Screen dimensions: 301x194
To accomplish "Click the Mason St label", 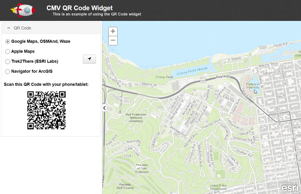I will coord(149,84).
